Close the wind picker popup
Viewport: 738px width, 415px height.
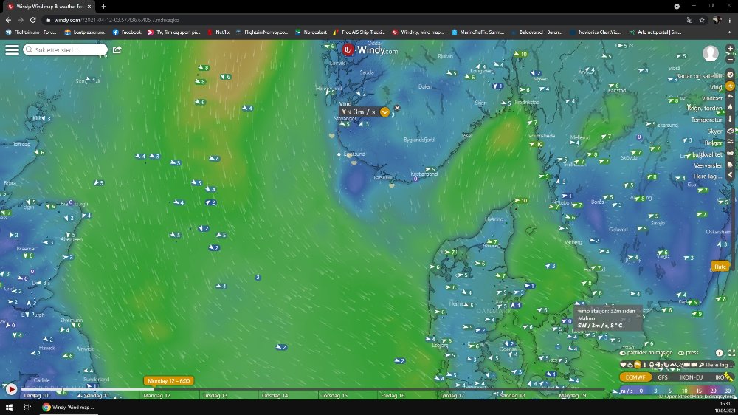pos(397,108)
